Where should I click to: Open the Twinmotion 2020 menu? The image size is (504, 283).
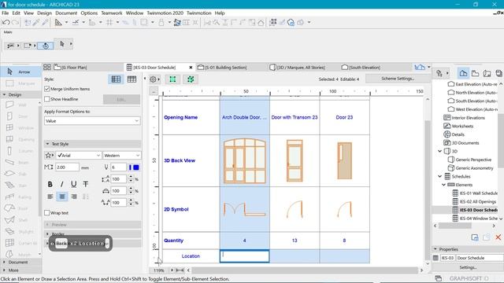[x=165, y=13]
